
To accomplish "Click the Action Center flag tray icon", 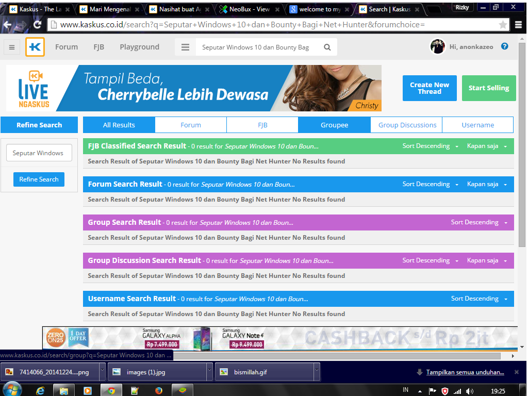I will pyautogui.click(x=433, y=391).
